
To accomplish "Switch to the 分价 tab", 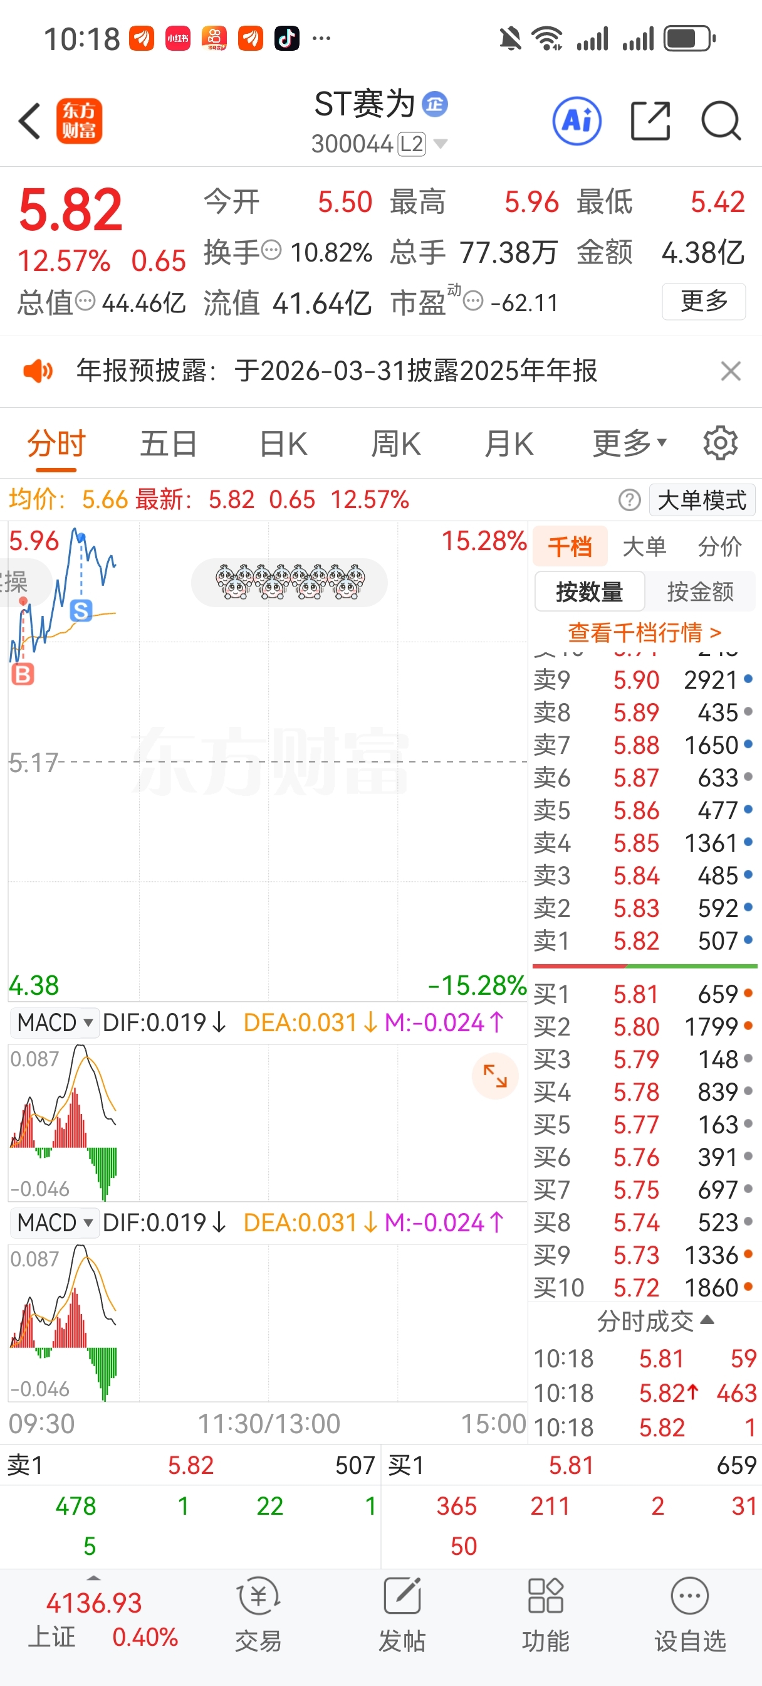I will tap(719, 546).
